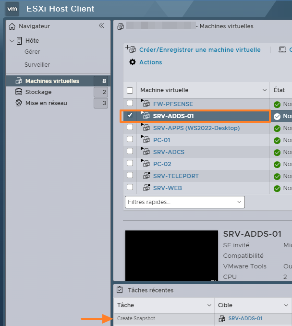Click the SRV-ADDS-01 VM icon in list
The width and height of the screenshot is (292, 326).
(146, 116)
